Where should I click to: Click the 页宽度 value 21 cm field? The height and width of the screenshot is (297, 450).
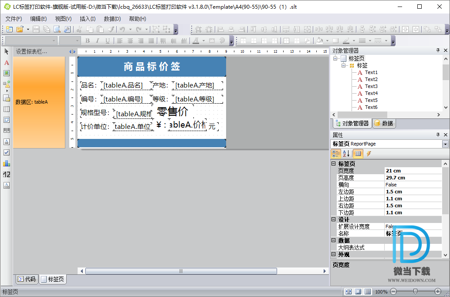pyautogui.click(x=413, y=171)
